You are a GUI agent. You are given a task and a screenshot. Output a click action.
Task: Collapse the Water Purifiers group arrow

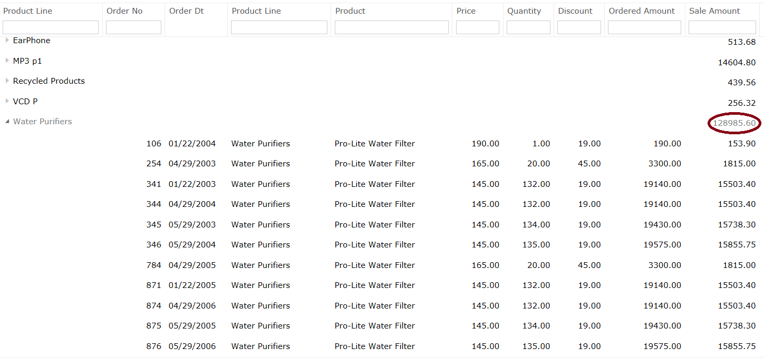click(7, 121)
